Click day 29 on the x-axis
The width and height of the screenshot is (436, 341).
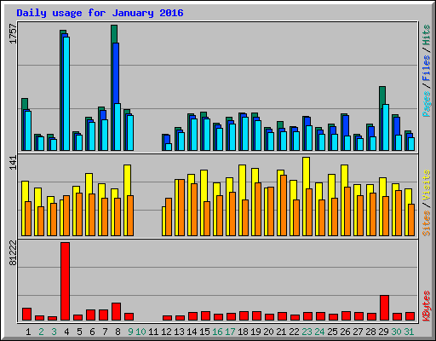click(383, 332)
